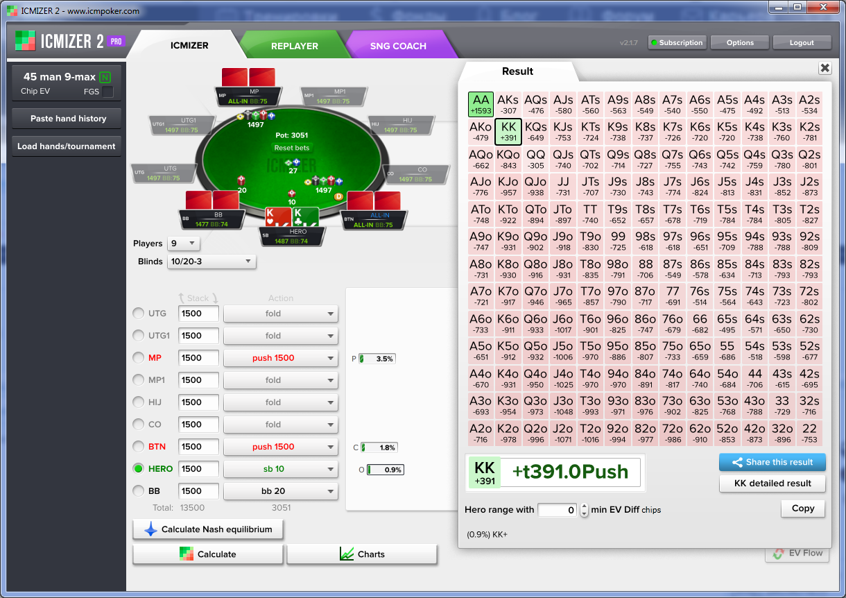Click the min EV Diff stepper arrows

584,510
